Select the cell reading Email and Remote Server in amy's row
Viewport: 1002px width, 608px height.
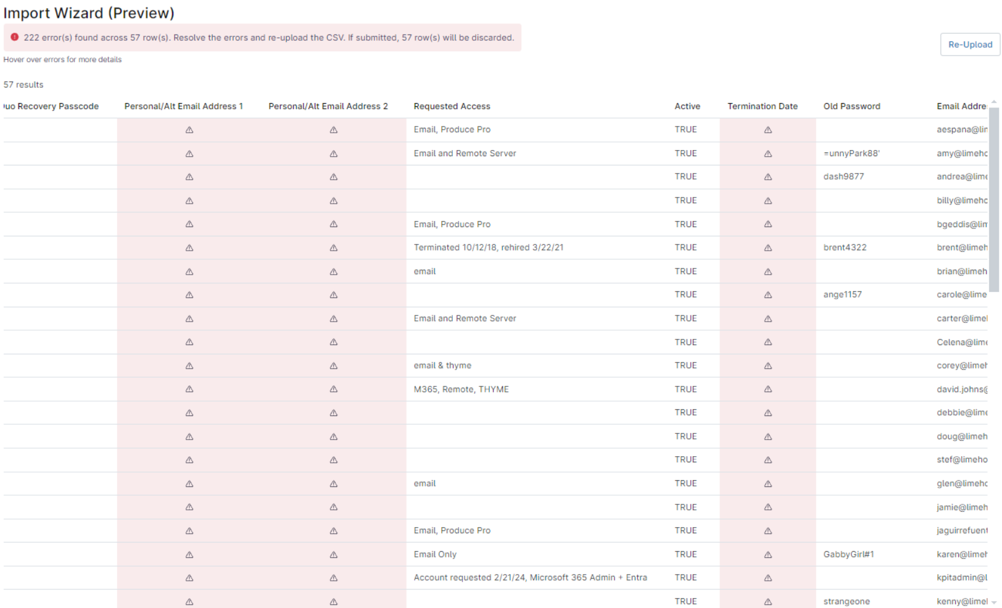pyautogui.click(x=465, y=153)
